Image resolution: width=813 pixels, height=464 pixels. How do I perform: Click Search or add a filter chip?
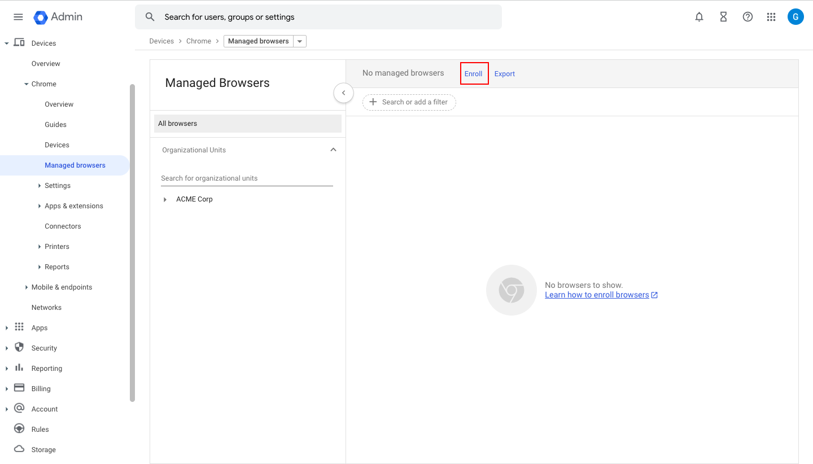(x=409, y=102)
